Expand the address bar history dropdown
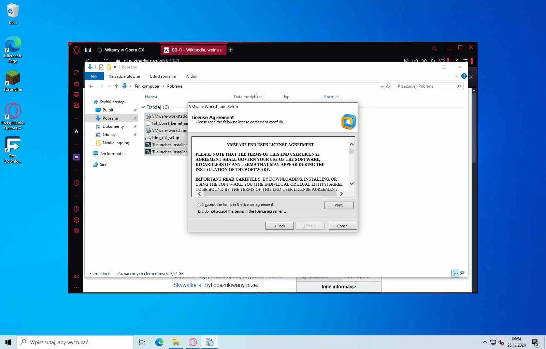Screen dimensions: 546x349 point(382,87)
